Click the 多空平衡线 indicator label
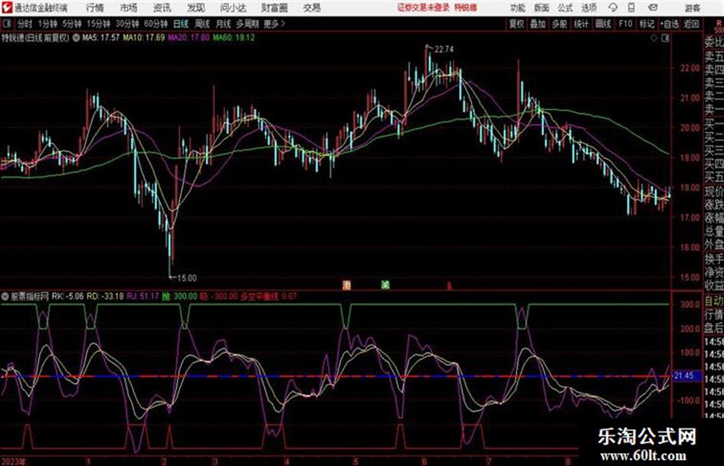The height and width of the screenshot is (466, 724). coord(260,296)
